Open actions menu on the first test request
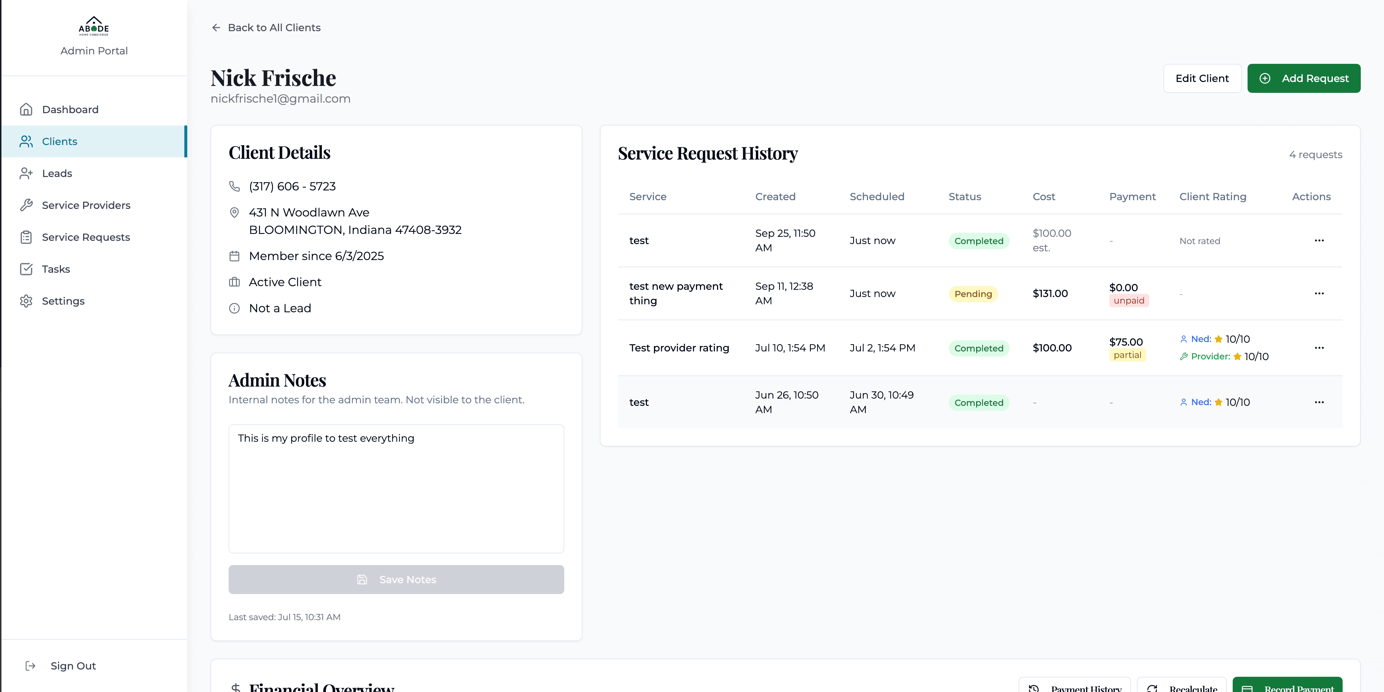Viewport: 1384px width, 692px height. [x=1320, y=240]
